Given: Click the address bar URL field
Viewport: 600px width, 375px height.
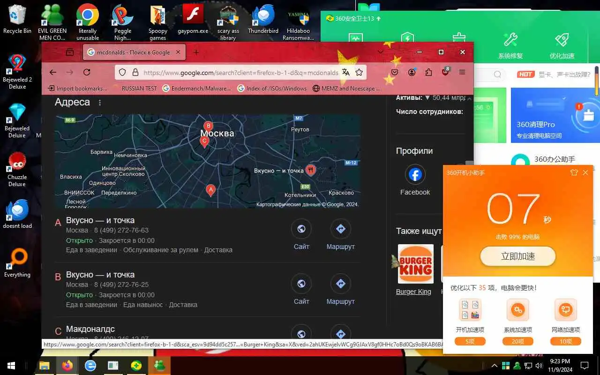Looking at the screenshot, I should click(240, 73).
